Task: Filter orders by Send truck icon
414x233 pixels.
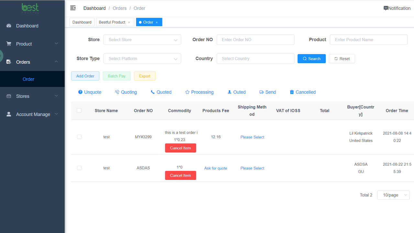Action: coord(261,92)
